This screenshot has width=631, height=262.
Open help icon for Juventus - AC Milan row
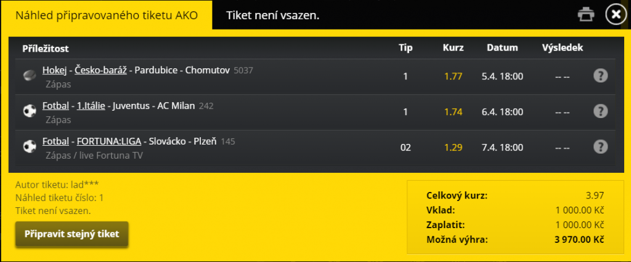[x=600, y=111]
